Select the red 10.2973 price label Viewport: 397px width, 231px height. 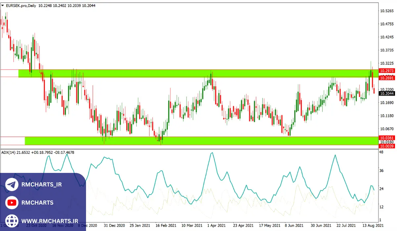386,71
